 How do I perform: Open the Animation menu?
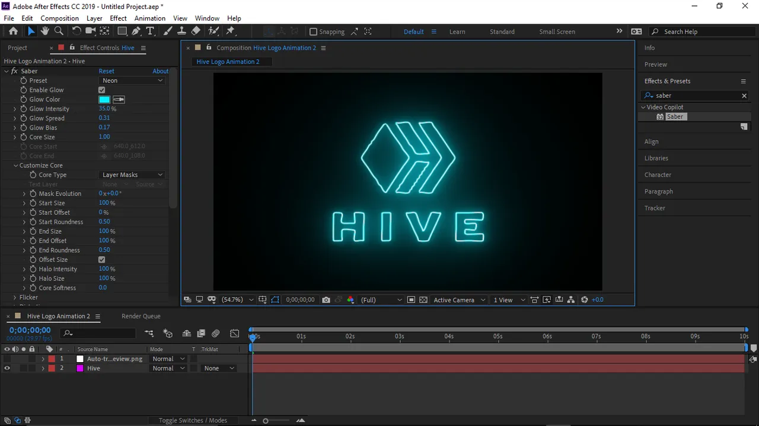tap(150, 18)
